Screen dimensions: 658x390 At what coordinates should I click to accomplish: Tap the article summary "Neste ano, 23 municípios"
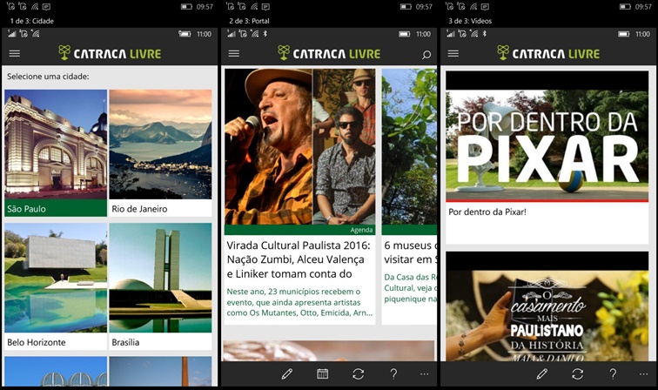[299, 302]
